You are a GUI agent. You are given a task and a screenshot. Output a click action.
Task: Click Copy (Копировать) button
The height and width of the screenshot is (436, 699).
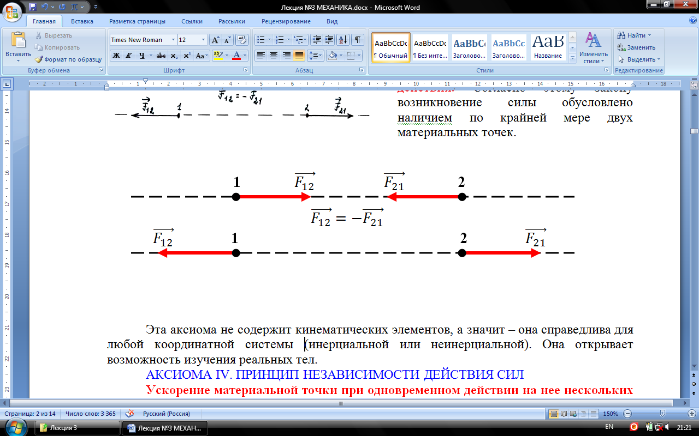tap(57, 47)
